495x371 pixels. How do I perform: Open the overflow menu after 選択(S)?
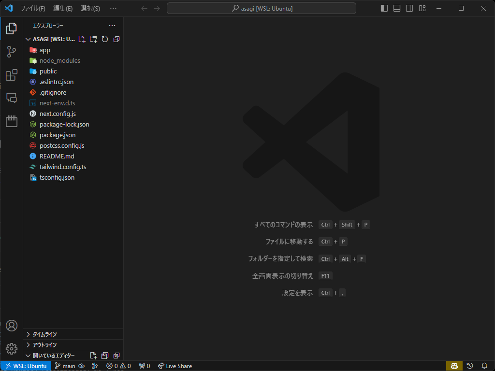pyautogui.click(x=113, y=9)
